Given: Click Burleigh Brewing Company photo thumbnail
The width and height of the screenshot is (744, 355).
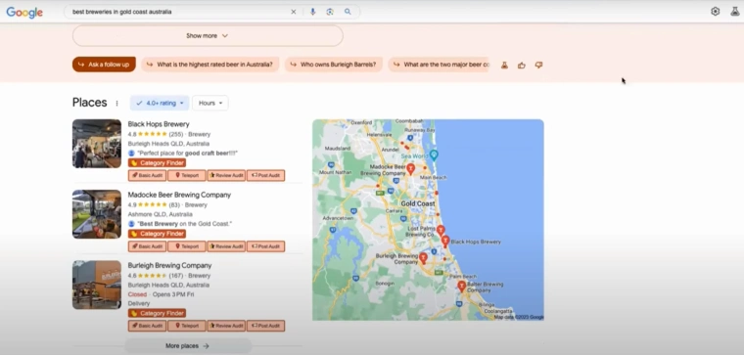Looking at the screenshot, I should click(x=97, y=285).
